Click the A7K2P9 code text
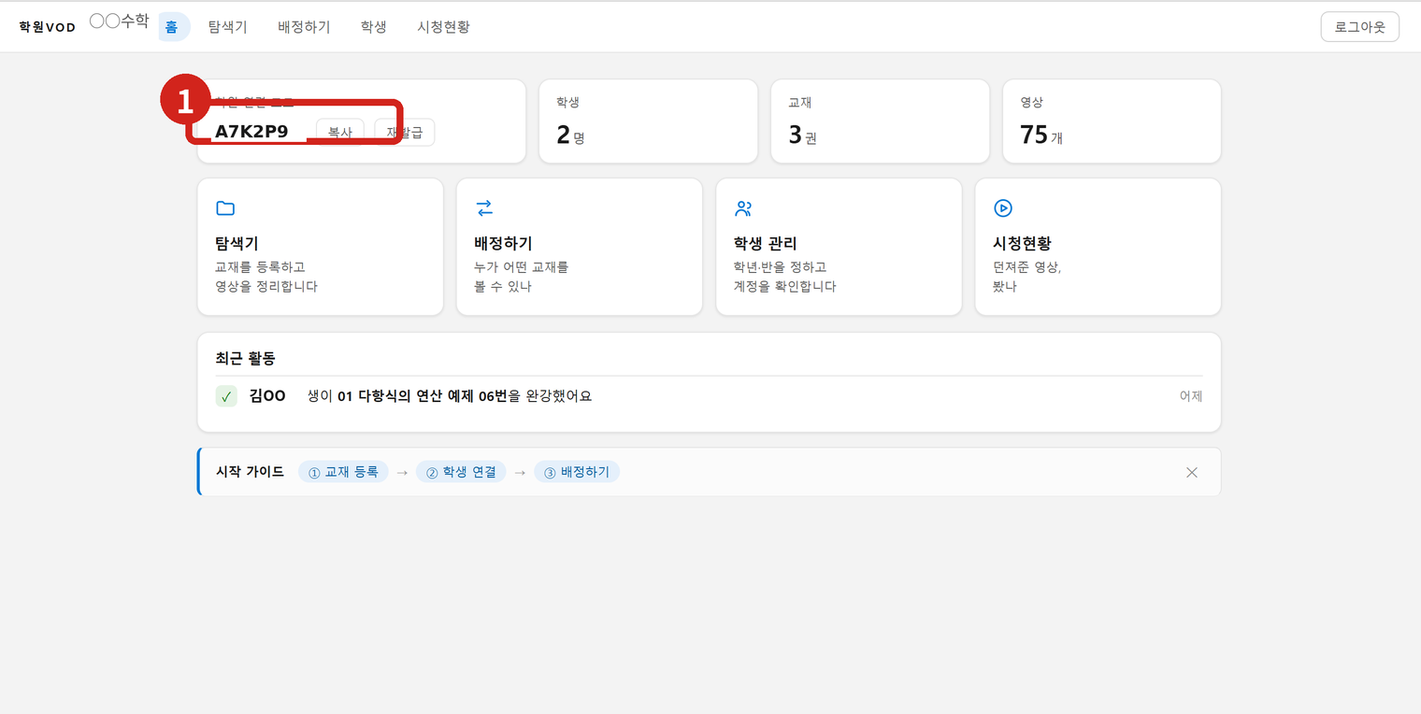The width and height of the screenshot is (1421, 714). pos(251,132)
